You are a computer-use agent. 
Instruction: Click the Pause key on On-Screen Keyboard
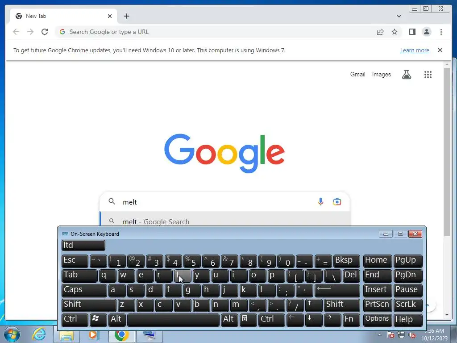(408, 290)
